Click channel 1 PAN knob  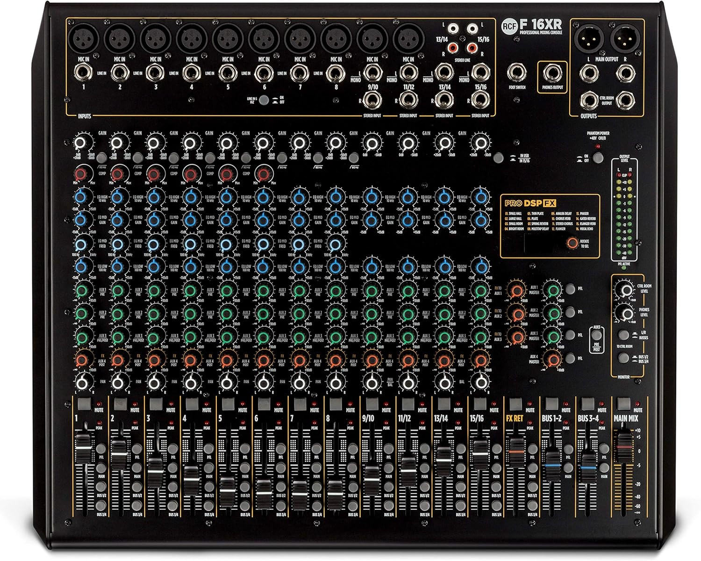point(82,383)
